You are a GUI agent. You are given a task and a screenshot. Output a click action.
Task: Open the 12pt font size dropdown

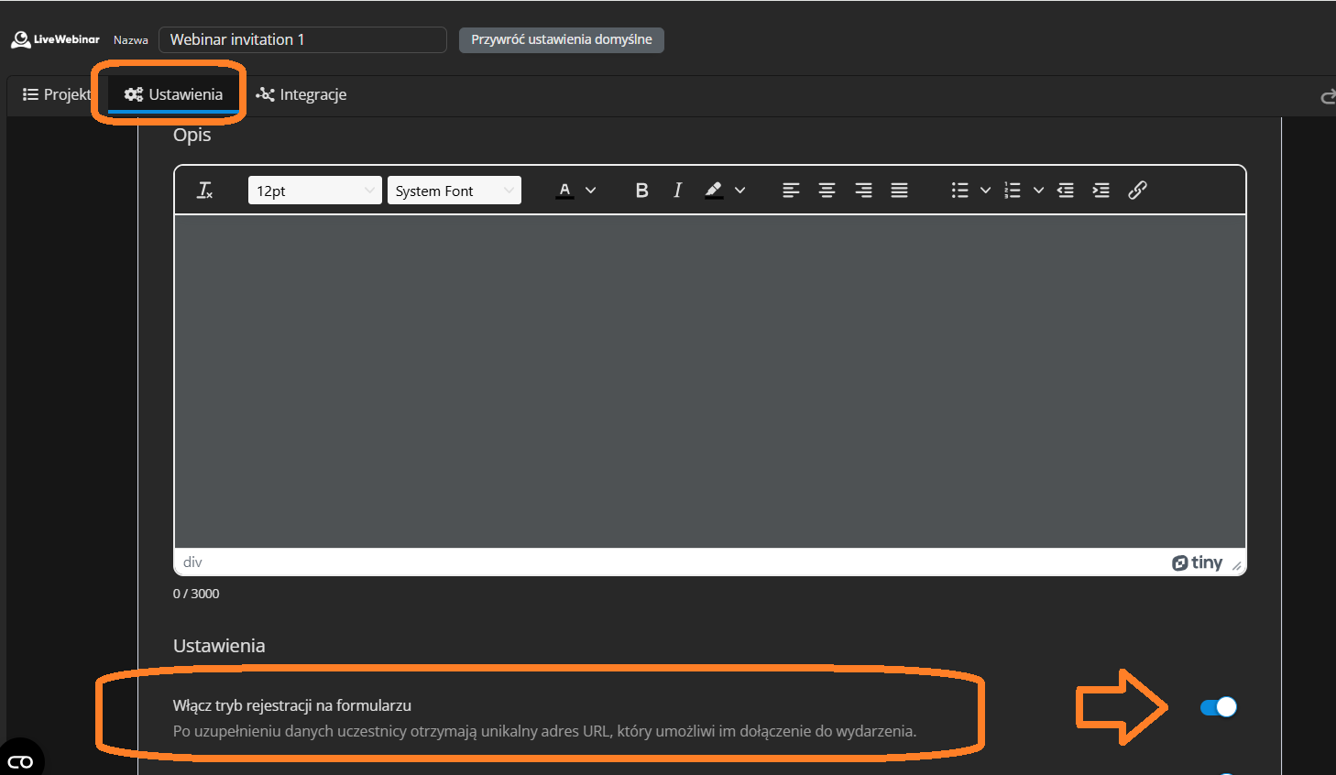(x=314, y=191)
